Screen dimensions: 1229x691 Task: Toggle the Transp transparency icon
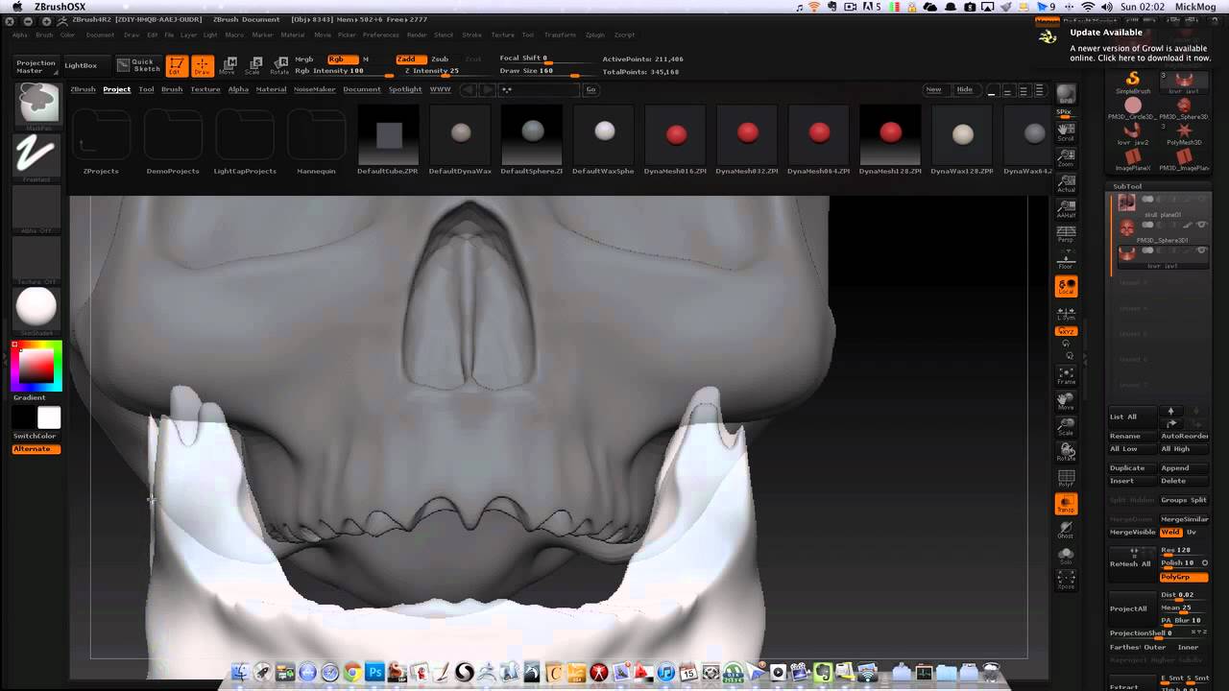(1066, 503)
